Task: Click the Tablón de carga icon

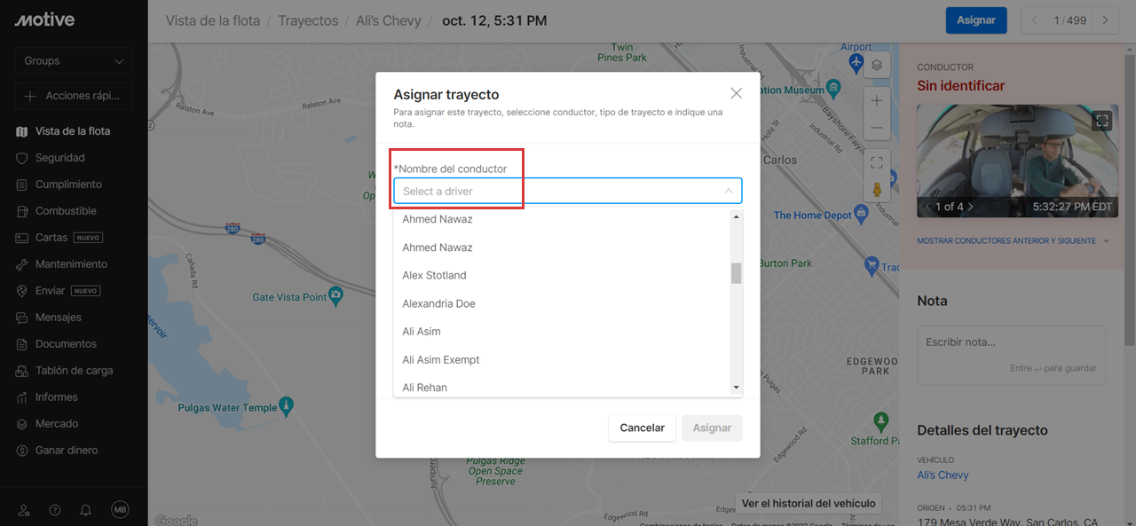Action: [x=22, y=371]
